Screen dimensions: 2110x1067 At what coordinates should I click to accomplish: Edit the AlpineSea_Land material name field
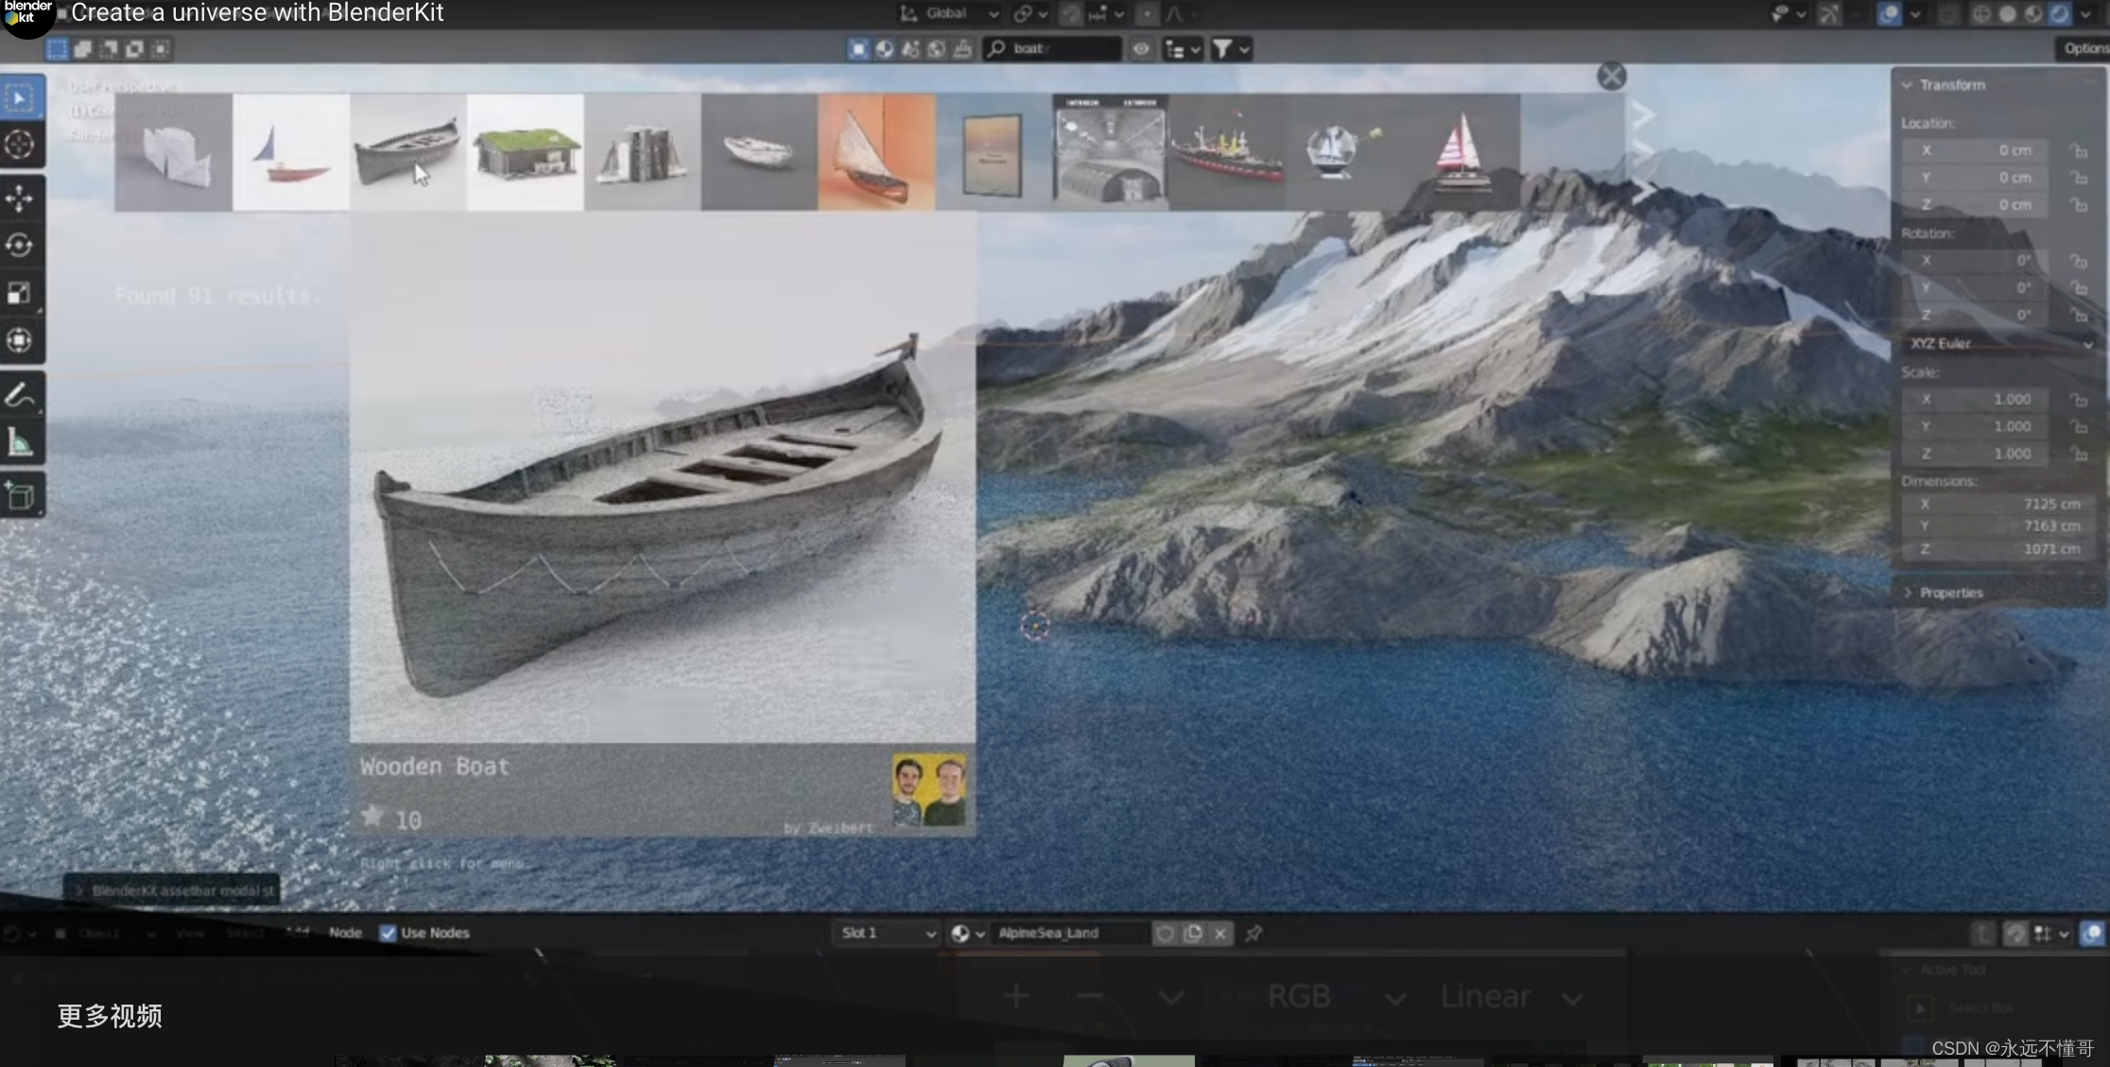[1070, 934]
